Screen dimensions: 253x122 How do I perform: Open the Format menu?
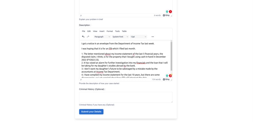coord(110,31)
